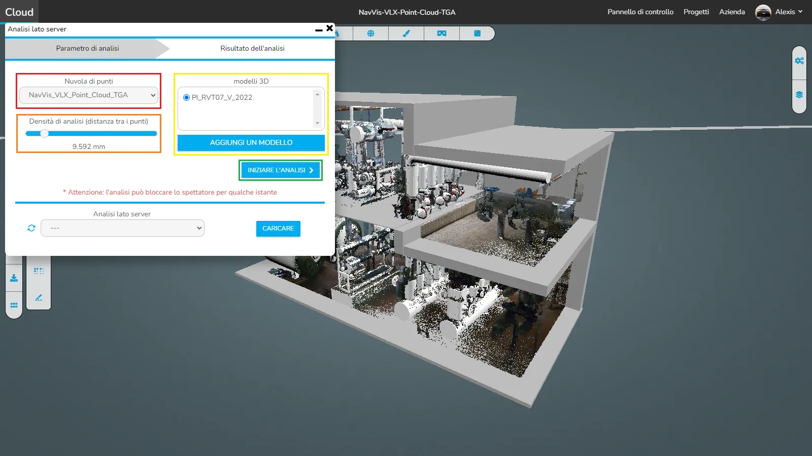Open the layers stack icon
This screenshot has width=812, height=456.
(x=799, y=95)
